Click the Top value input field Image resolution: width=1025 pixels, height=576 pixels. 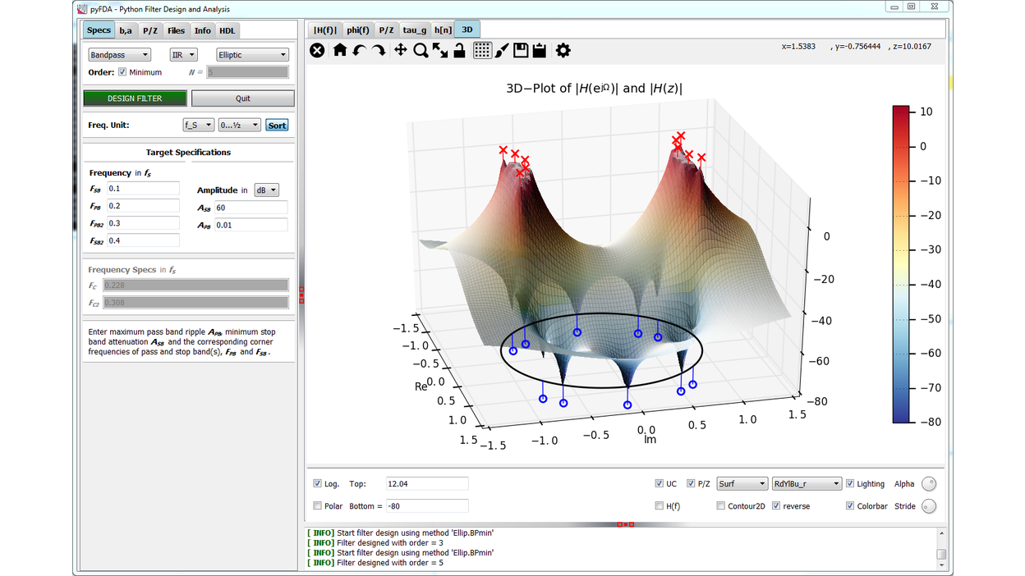click(426, 484)
